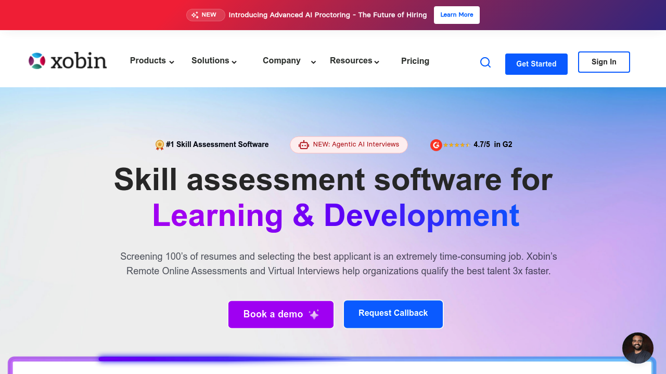Click the red G2 logo icon
Viewport: 666px width, 374px height.
[436, 145]
